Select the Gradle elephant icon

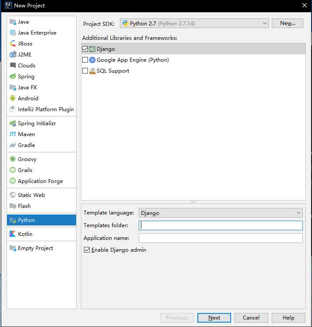click(13, 145)
